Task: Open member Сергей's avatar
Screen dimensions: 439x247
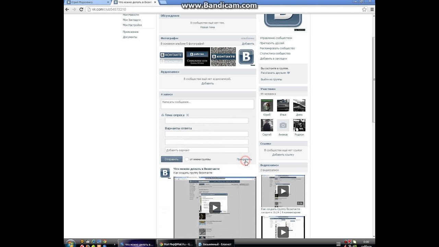Action: 267,125
